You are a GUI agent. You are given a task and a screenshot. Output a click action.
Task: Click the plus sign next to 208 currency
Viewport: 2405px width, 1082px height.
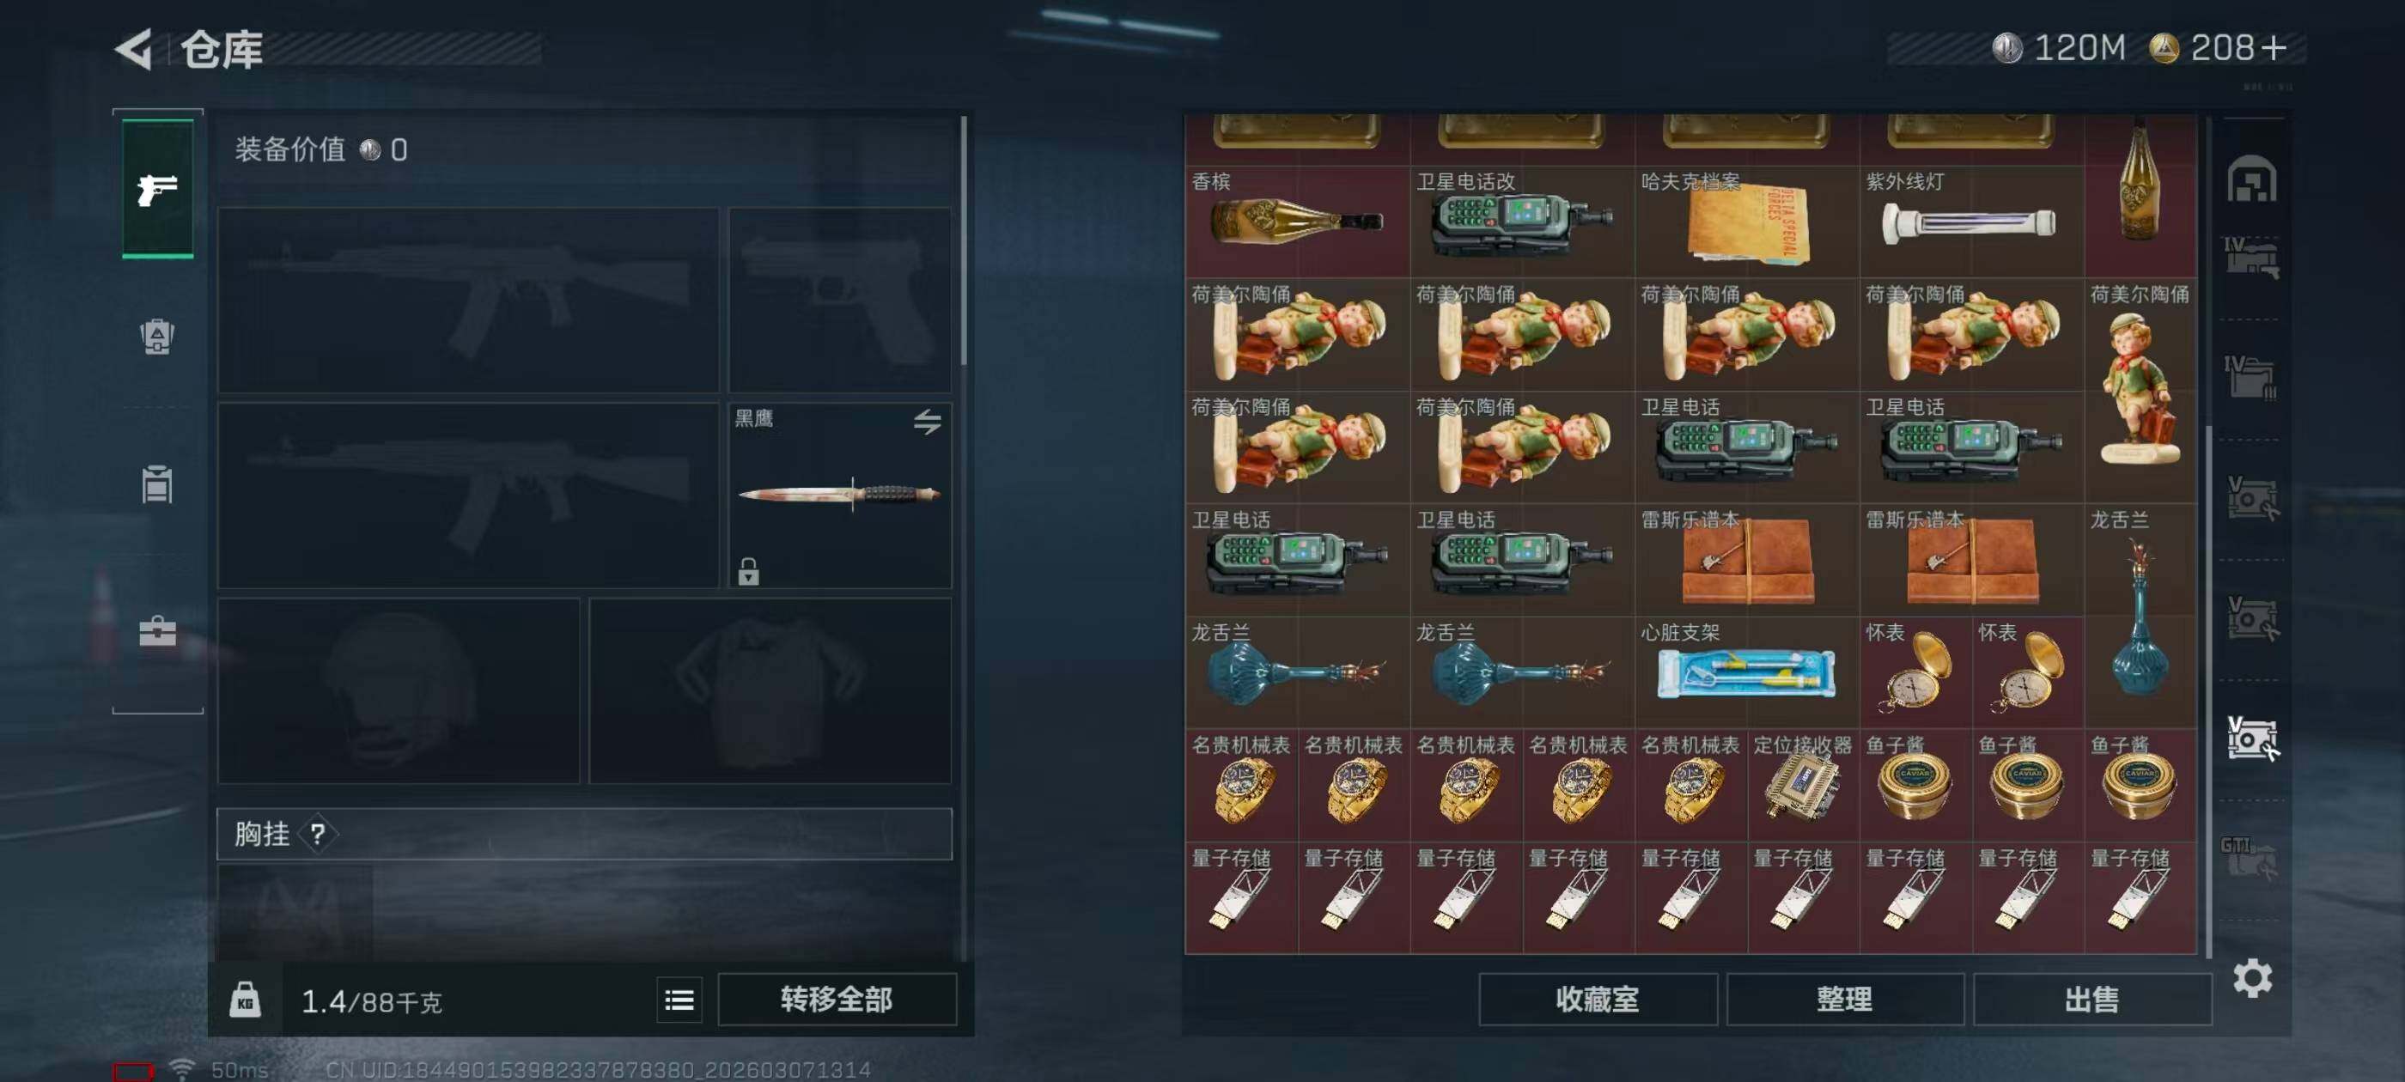(2274, 47)
